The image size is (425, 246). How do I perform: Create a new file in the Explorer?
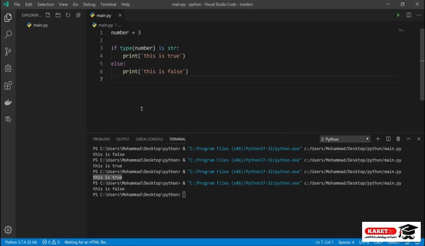[48, 15]
